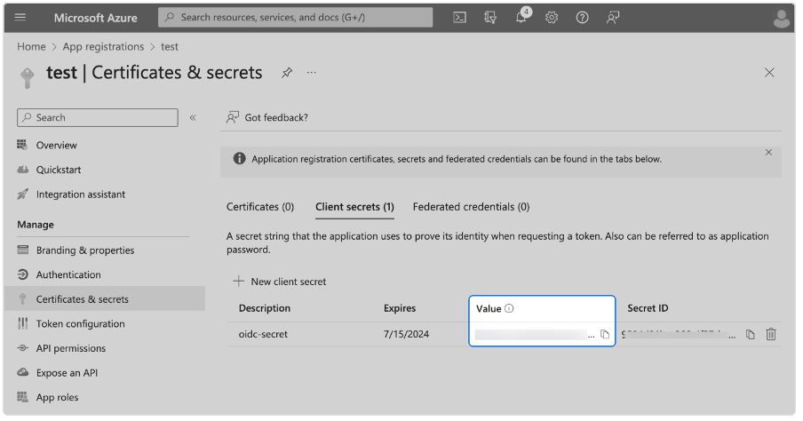Open API permissions in sidebar

pyautogui.click(x=71, y=348)
